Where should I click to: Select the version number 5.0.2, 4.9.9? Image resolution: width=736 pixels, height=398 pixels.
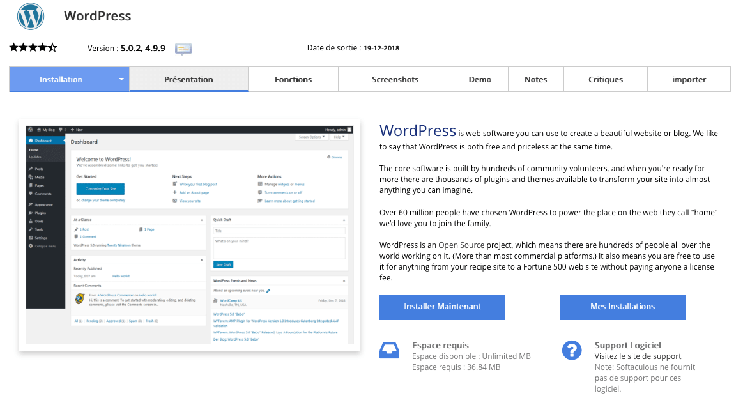[143, 49]
